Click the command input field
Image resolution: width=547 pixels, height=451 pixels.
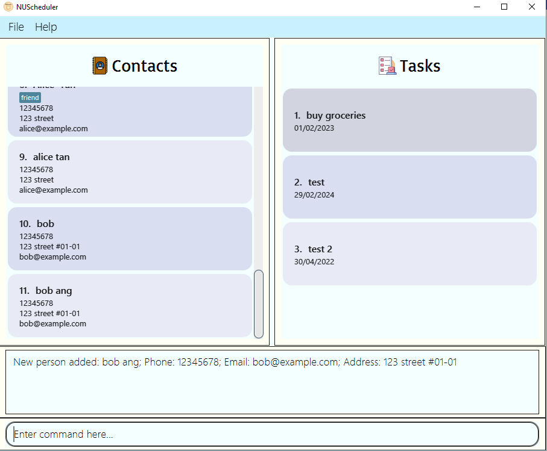tap(273, 434)
